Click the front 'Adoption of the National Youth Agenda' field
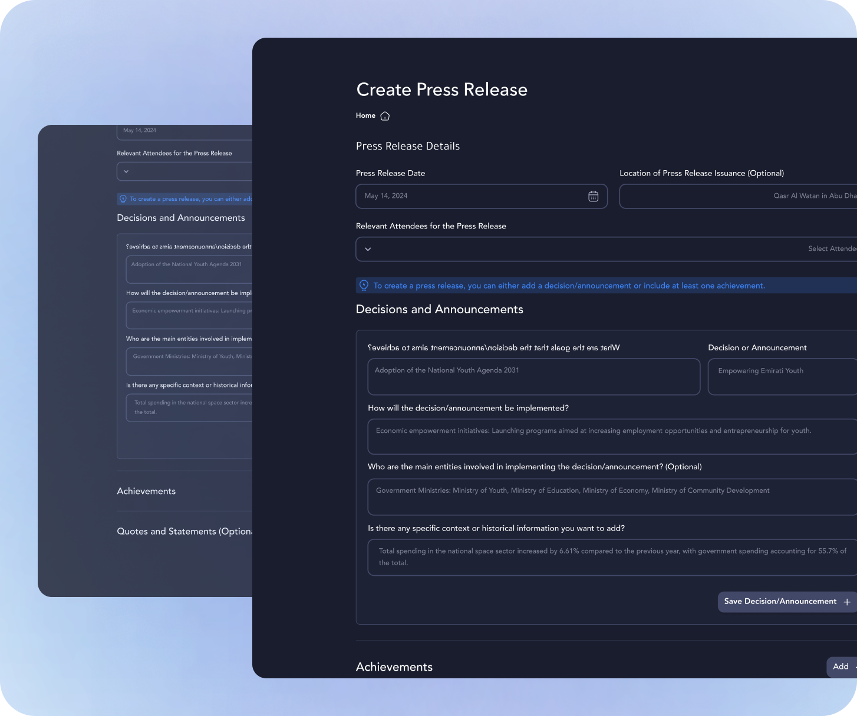Viewport: 857px width, 716px height. point(533,377)
